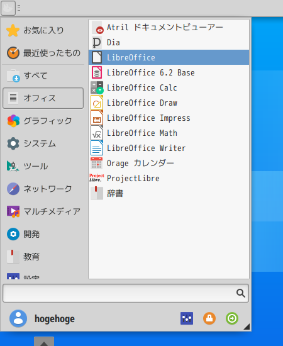This screenshot has width=283, height=346.
Task: Start LibreOffice Draw by its name
Action: tap(142, 103)
